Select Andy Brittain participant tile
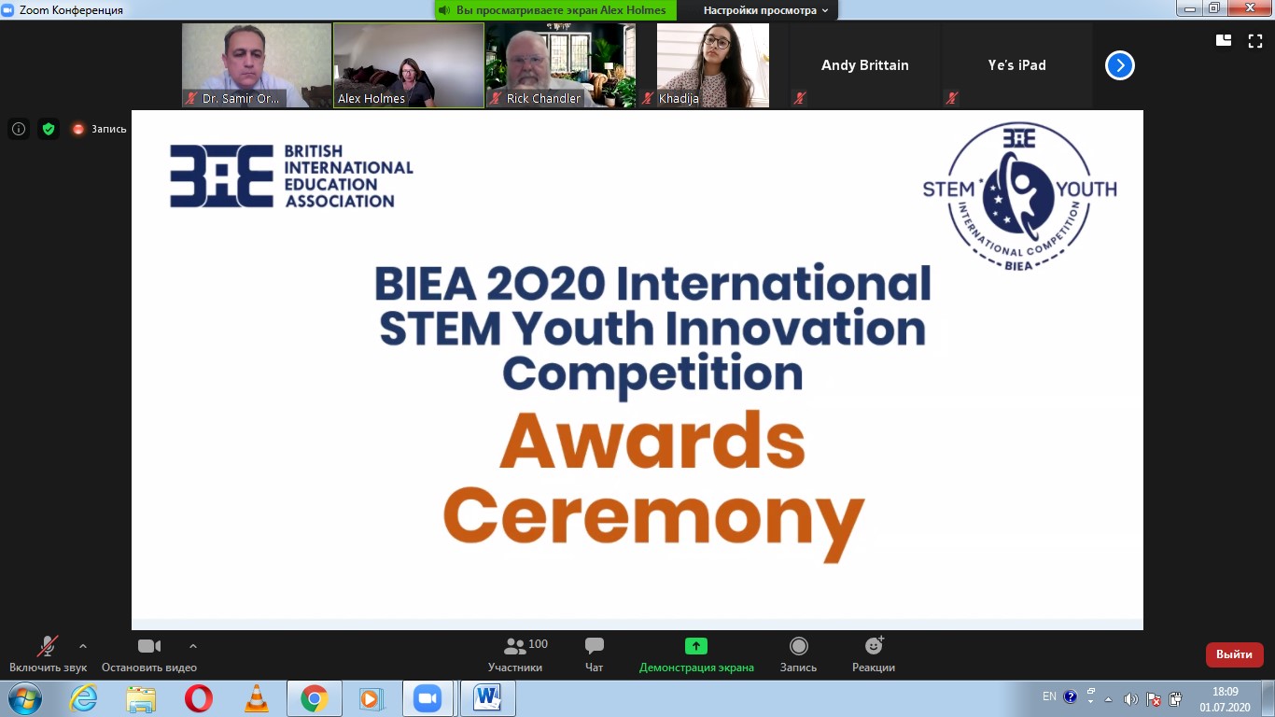This screenshot has width=1275, height=717. coord(865,65)
